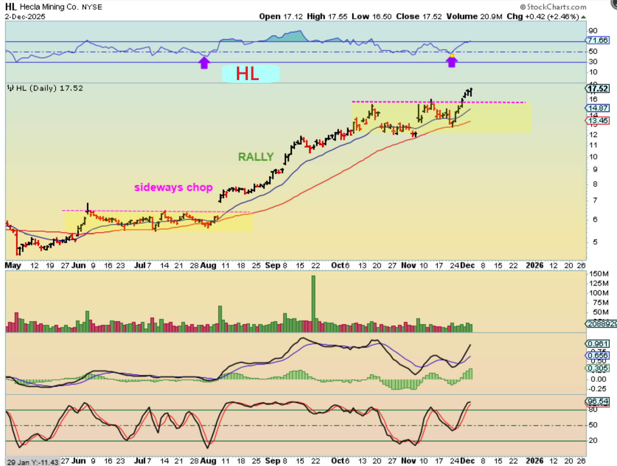Click the Close 17.52 value in the header

(419, 17)
